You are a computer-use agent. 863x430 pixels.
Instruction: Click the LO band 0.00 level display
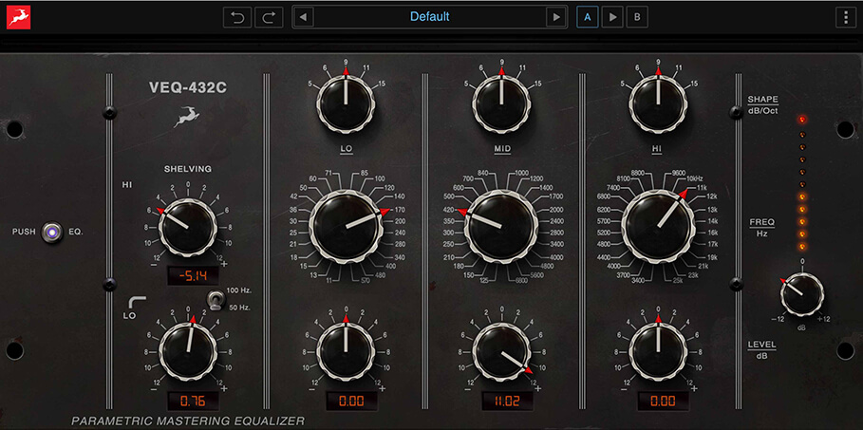point(351,401)
